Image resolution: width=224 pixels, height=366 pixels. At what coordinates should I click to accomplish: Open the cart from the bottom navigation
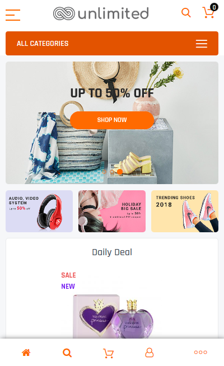click(x=109, y=353)
